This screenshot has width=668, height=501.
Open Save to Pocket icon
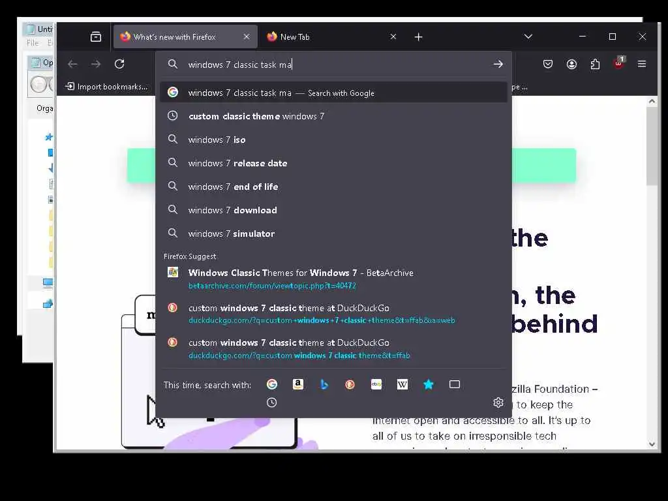tap(548, 65)
